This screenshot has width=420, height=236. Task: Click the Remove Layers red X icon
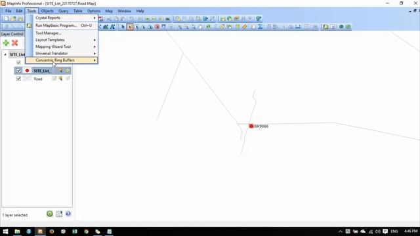click(14, 43)
